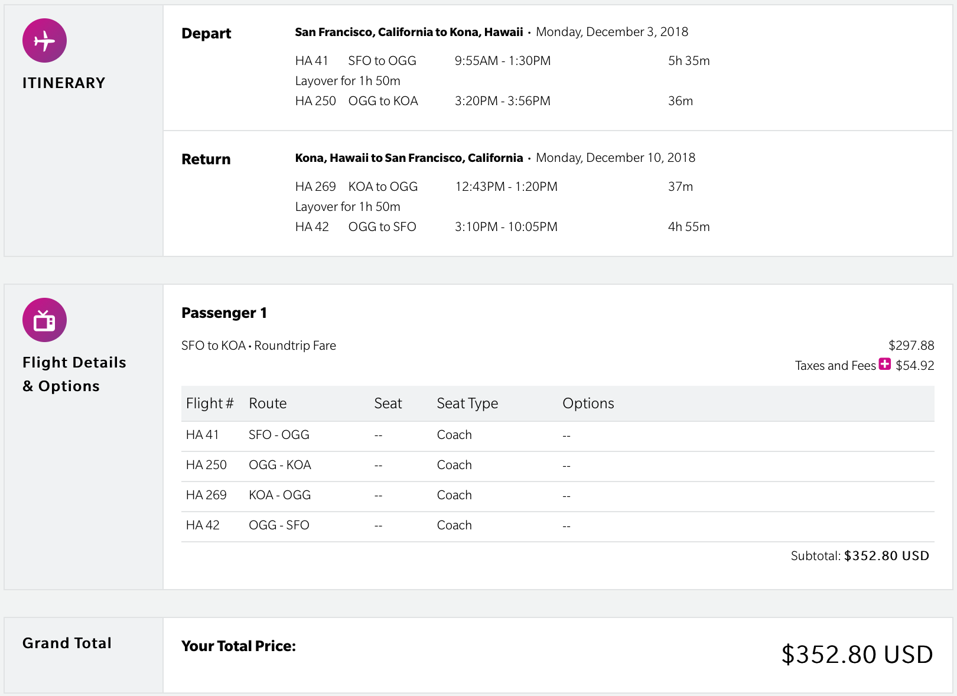Click 12:43PM - 1:20PM flight time
The height and width of the screenshot is (696, 957).
pos(506,187)
